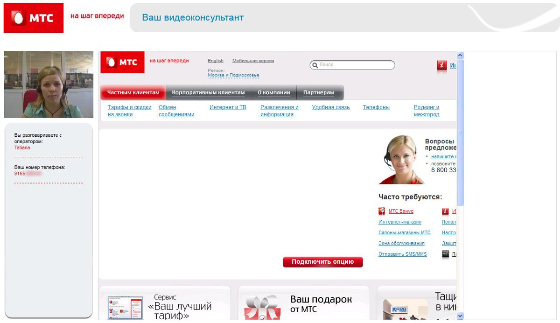Open the Частным клиентам tab
The image size is (560, 323).
point(133,92)
